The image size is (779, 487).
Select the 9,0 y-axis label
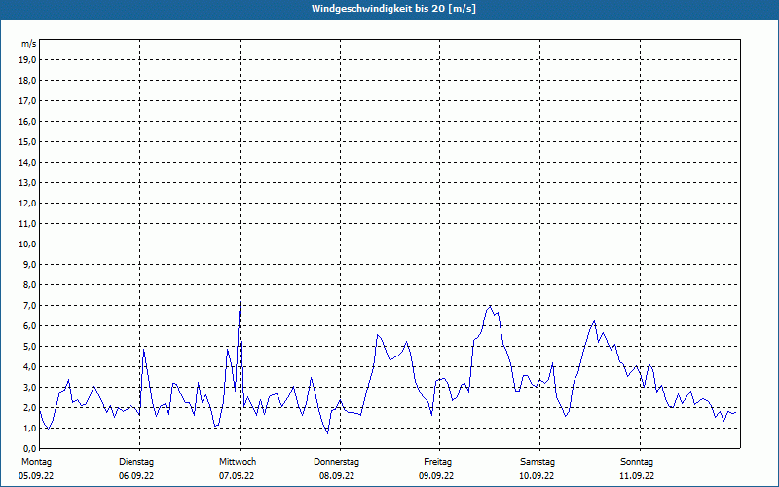pyautogui.click(x=29, y=264)
